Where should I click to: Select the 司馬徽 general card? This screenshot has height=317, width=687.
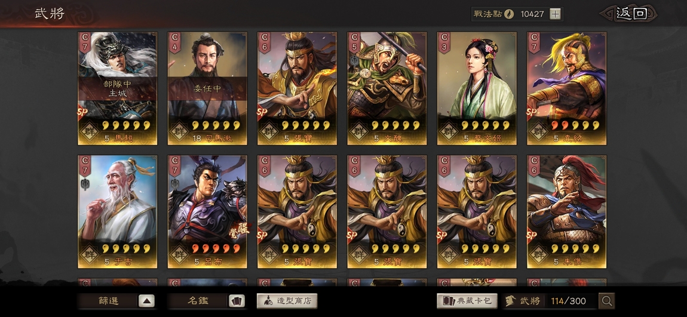207,88
